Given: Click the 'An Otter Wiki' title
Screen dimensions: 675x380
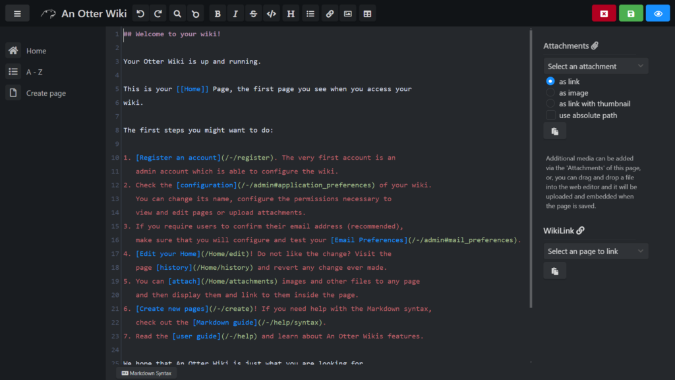Looking at the screenshot, I should [x=94, y=14].
